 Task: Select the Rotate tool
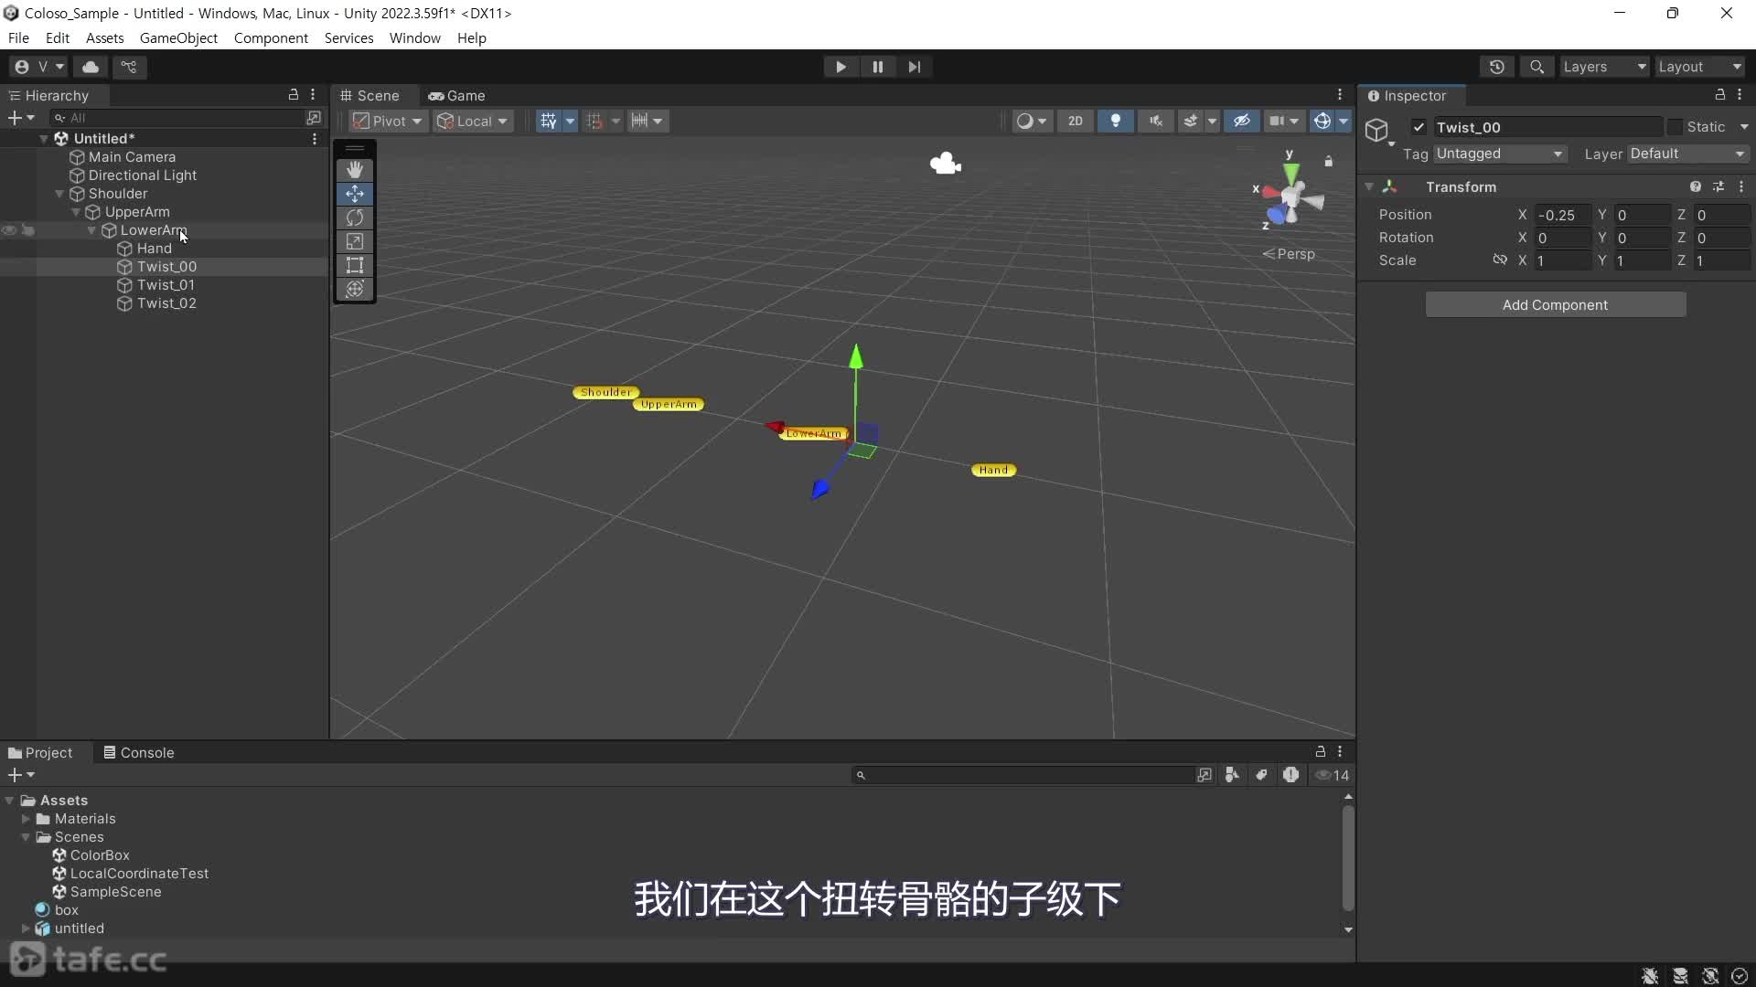[x=355, y=218]
